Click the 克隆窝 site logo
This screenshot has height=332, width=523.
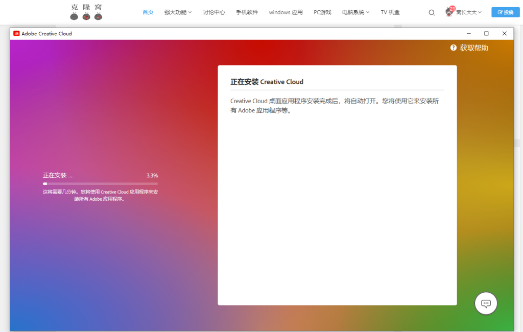pos(86,12)
